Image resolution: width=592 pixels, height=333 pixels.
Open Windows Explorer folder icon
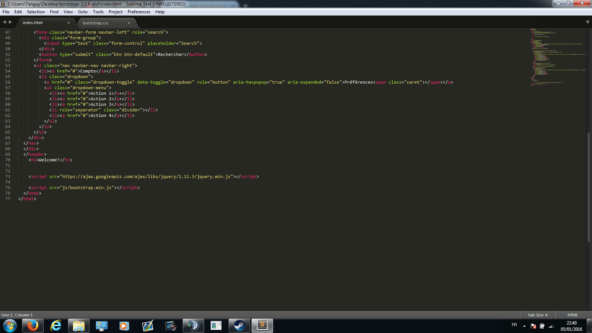coord(79,326)
